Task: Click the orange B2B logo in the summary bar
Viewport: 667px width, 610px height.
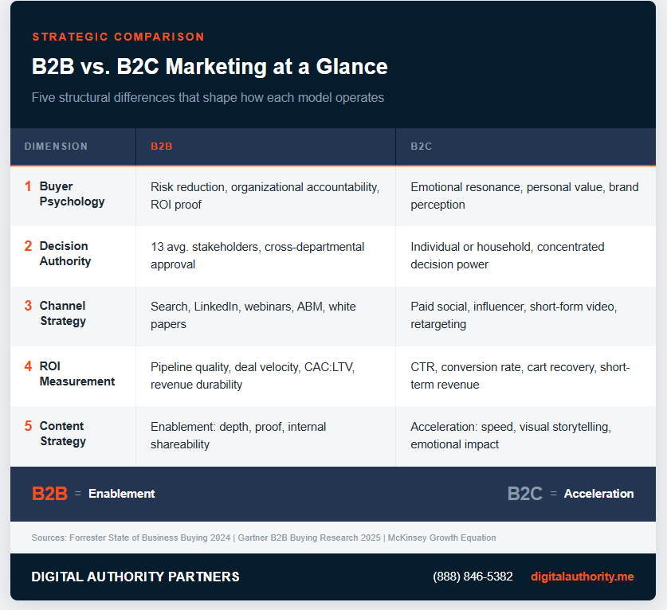Action: (48, 493)
